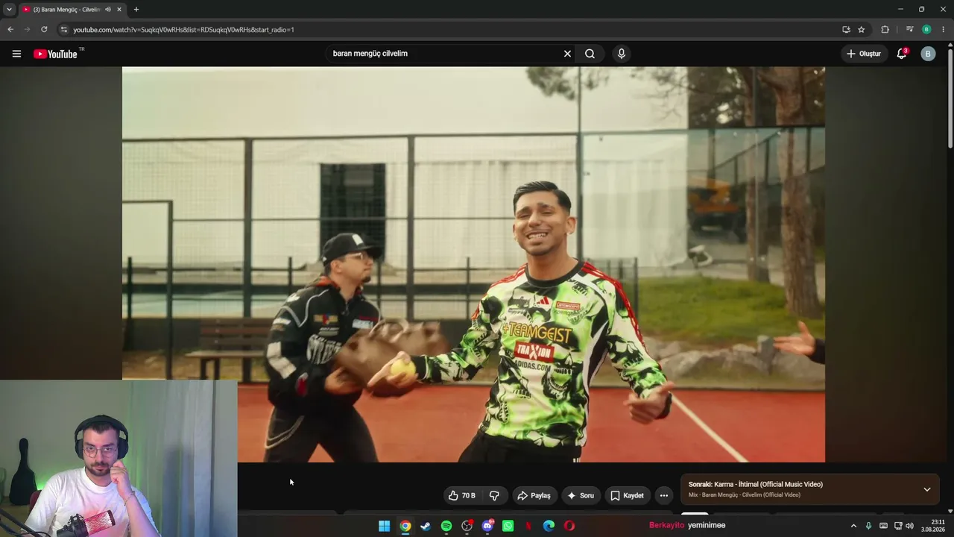
Task: View site information icon in address bar
Action: pyautogui.click(x=63, y=30)
